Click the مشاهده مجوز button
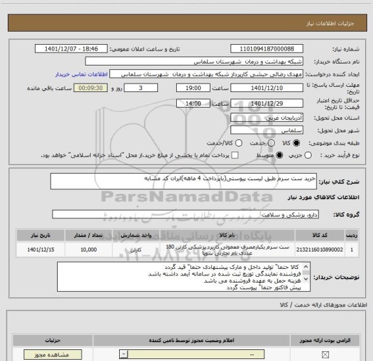This screenshot has height=361, width=373. point(53,355)
